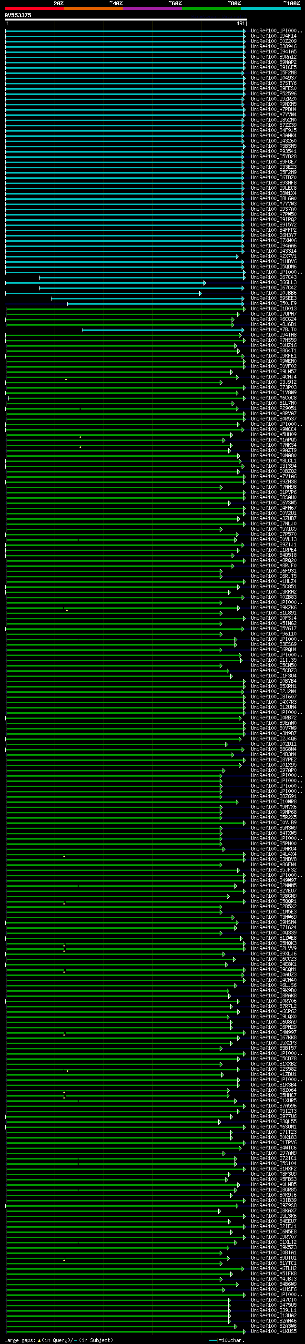
Task: Click hit UniRef100_B9ZIJ1
Action: click(273, 544)
